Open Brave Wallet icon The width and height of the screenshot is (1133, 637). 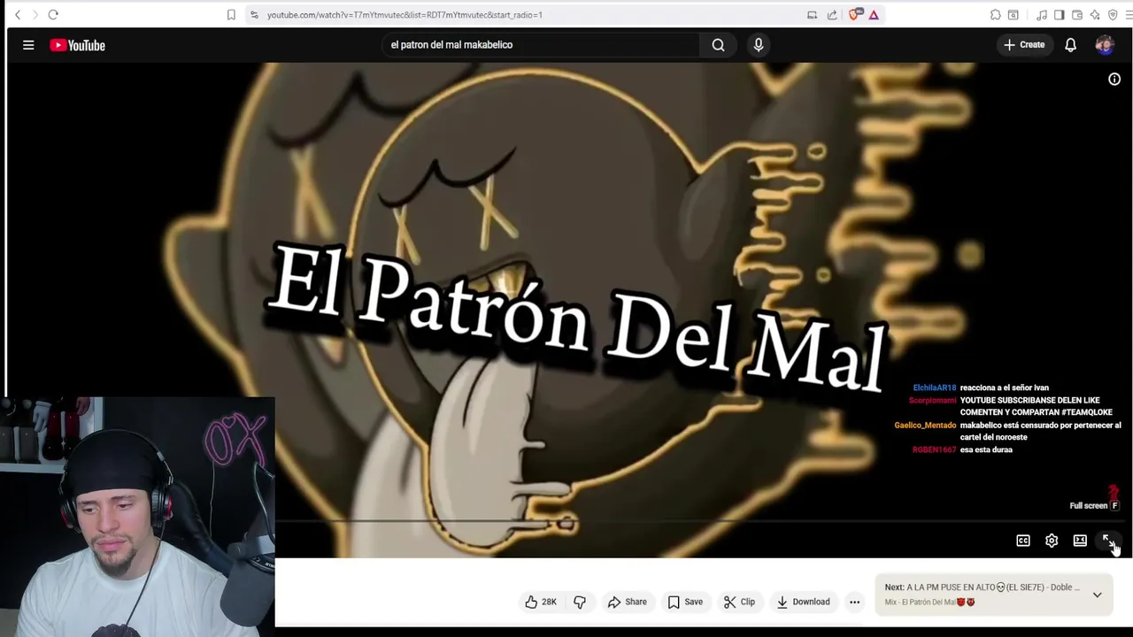1077,15
